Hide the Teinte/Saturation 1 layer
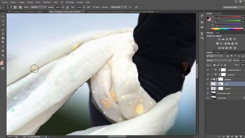Image resolution: width=245 pixels, height=138 pixels. pos(207,70)
